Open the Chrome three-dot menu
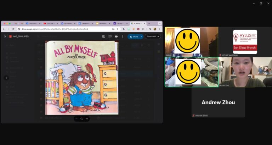The width and height of the screenshot is (272, 145). coord(159,29)
